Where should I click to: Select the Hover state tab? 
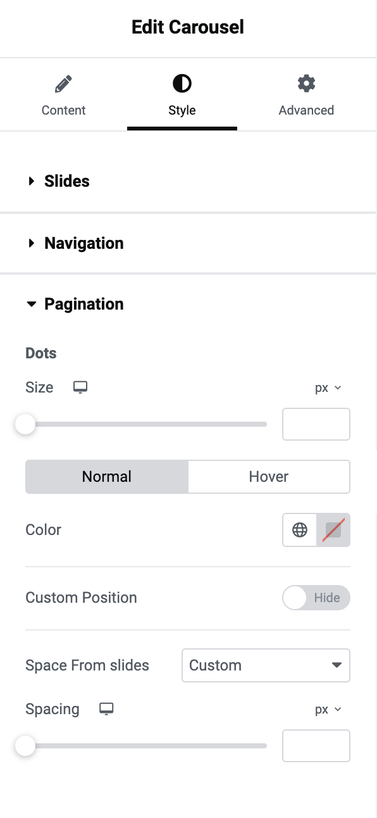269,476
